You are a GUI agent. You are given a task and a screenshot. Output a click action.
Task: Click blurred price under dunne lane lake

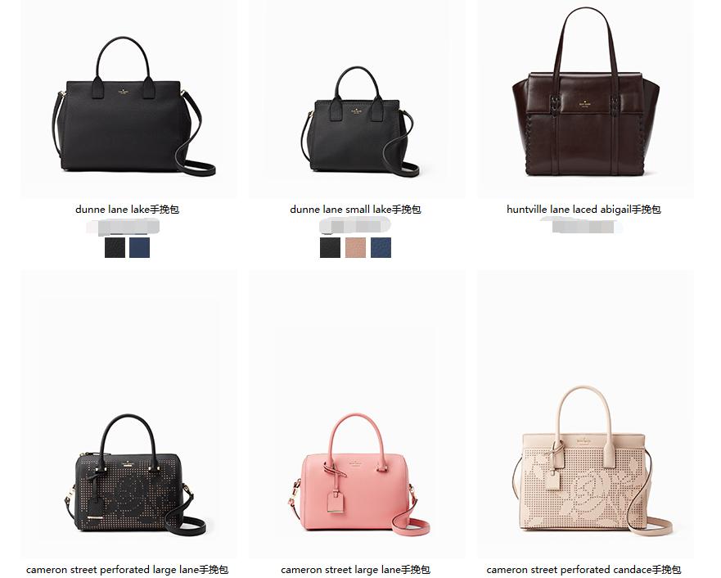(124, 227)
